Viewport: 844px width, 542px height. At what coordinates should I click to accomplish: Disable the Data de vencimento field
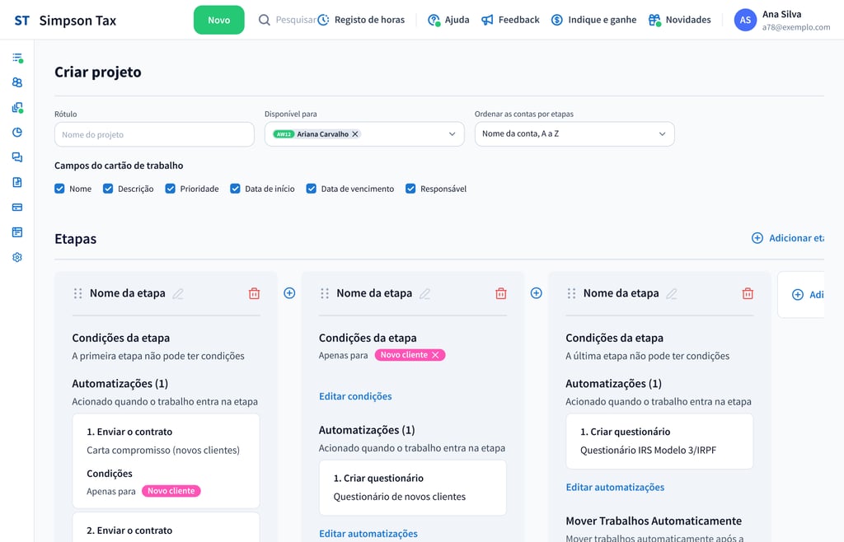tap(312, 189)
